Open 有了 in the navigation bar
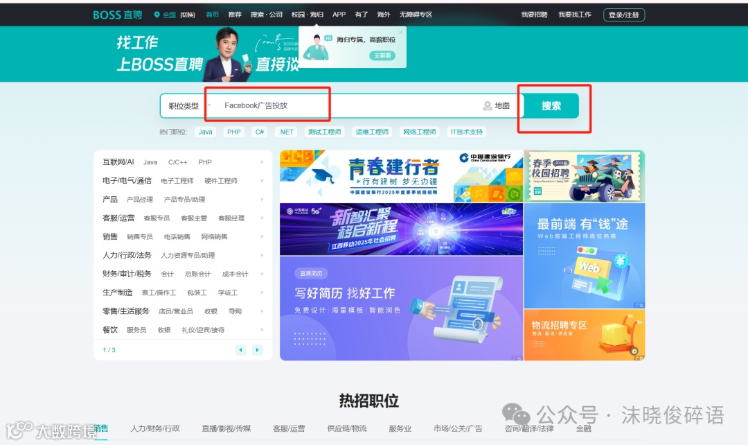 click(362, 15)
